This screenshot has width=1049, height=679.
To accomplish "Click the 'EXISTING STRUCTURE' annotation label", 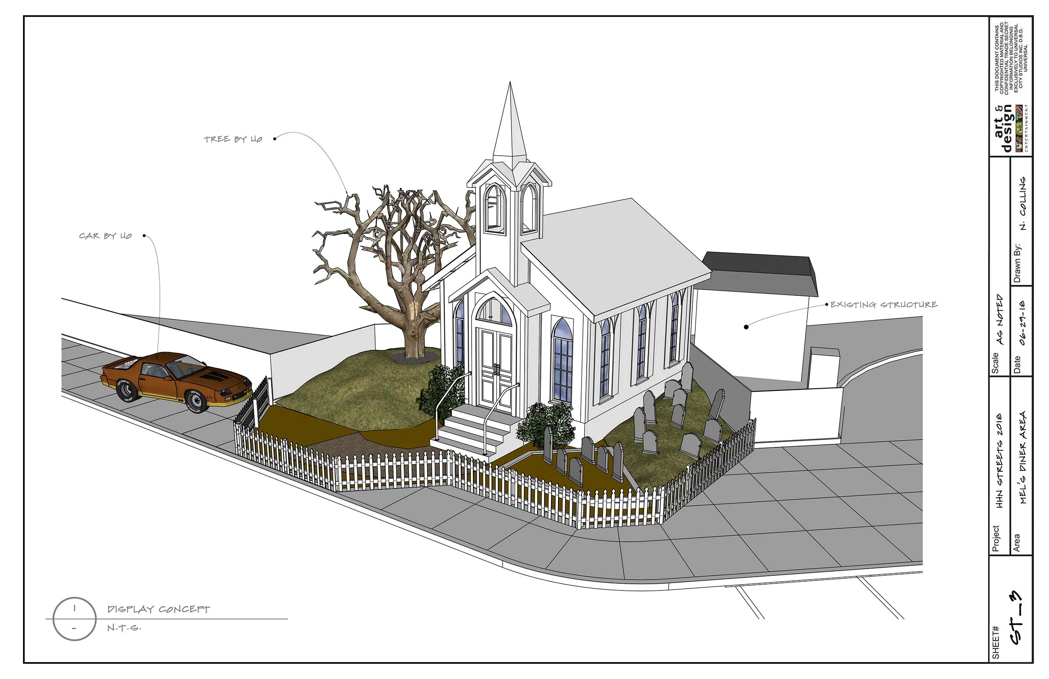I will (884, 305).
